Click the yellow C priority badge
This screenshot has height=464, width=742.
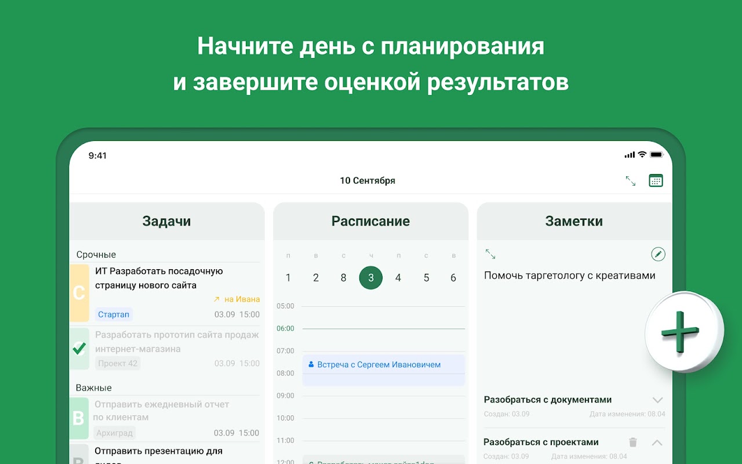coord(79,293)
